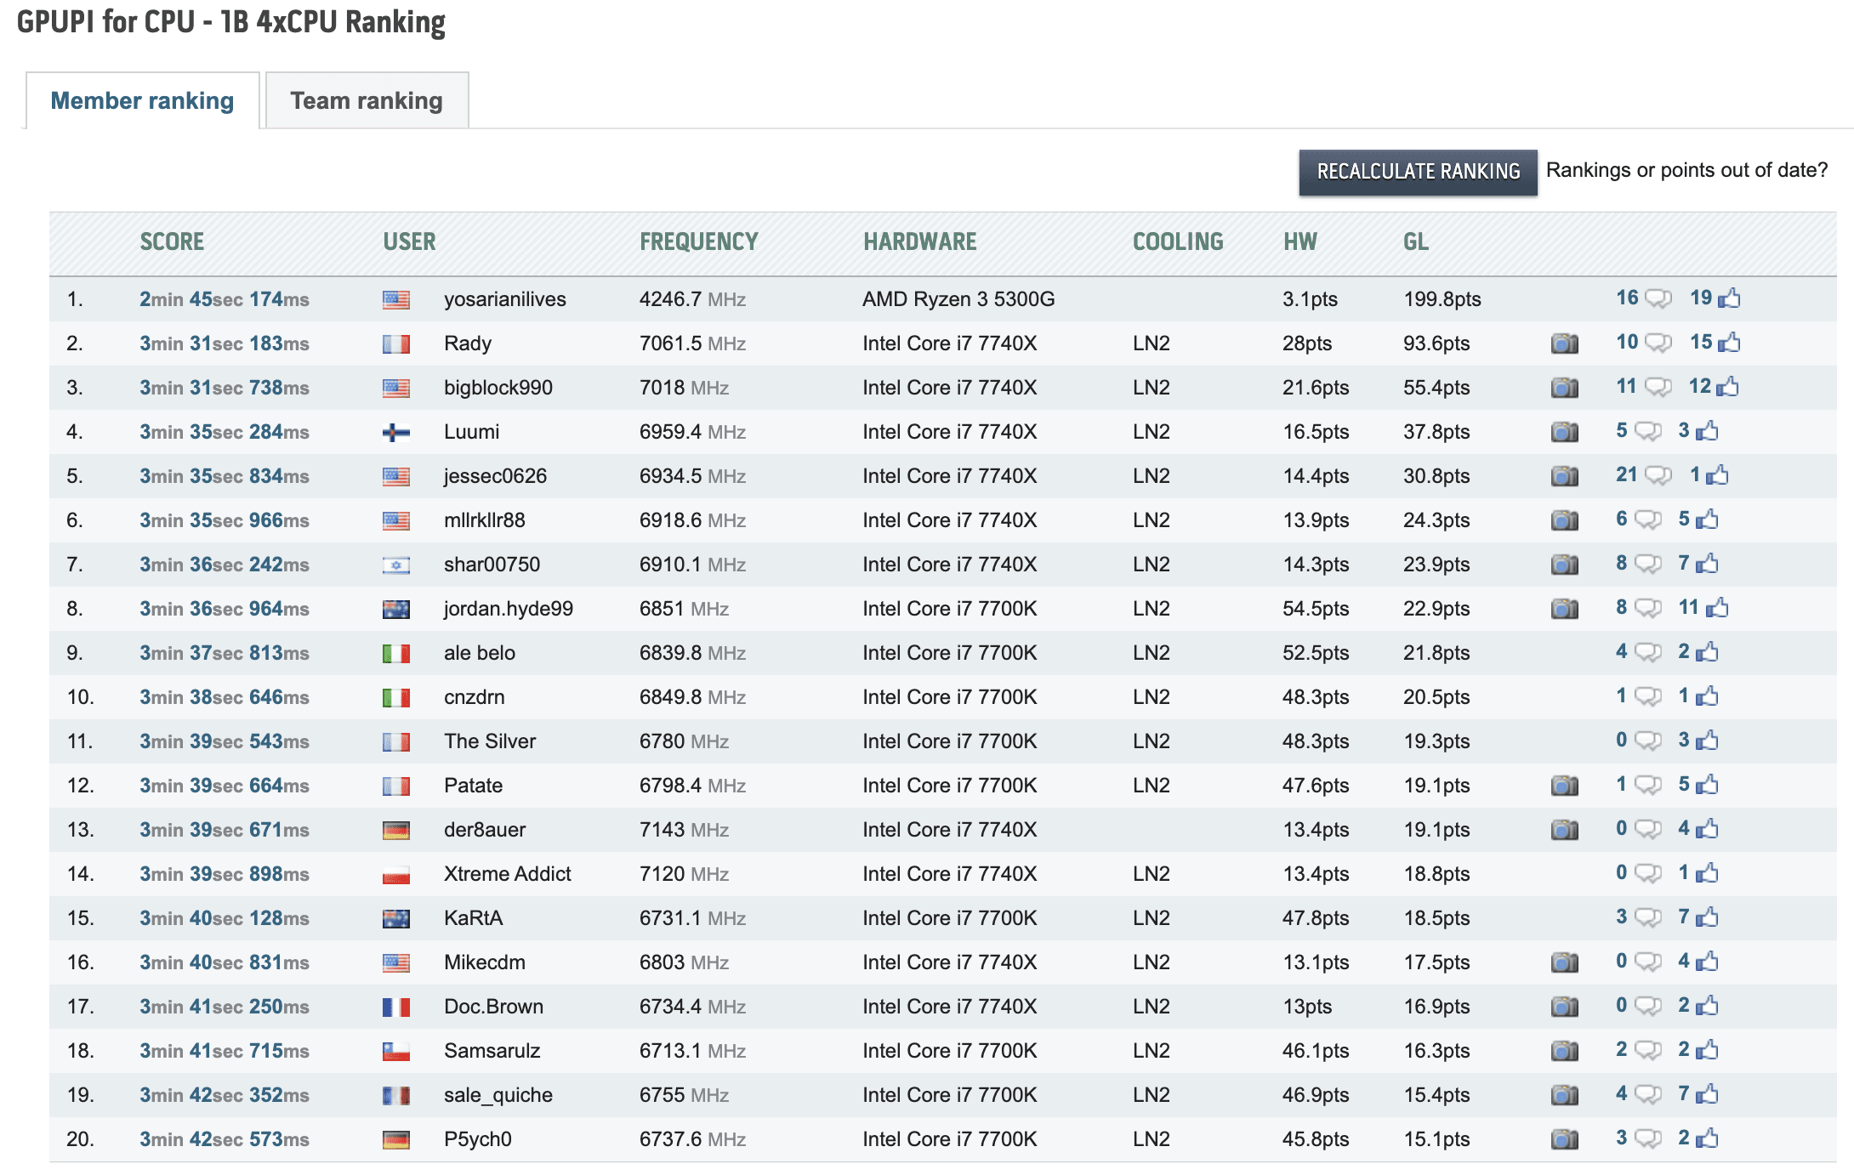The image size is (1854, 1175).
Task: Open score 3min 39sec 671ms
Action: tap(225, 830)
